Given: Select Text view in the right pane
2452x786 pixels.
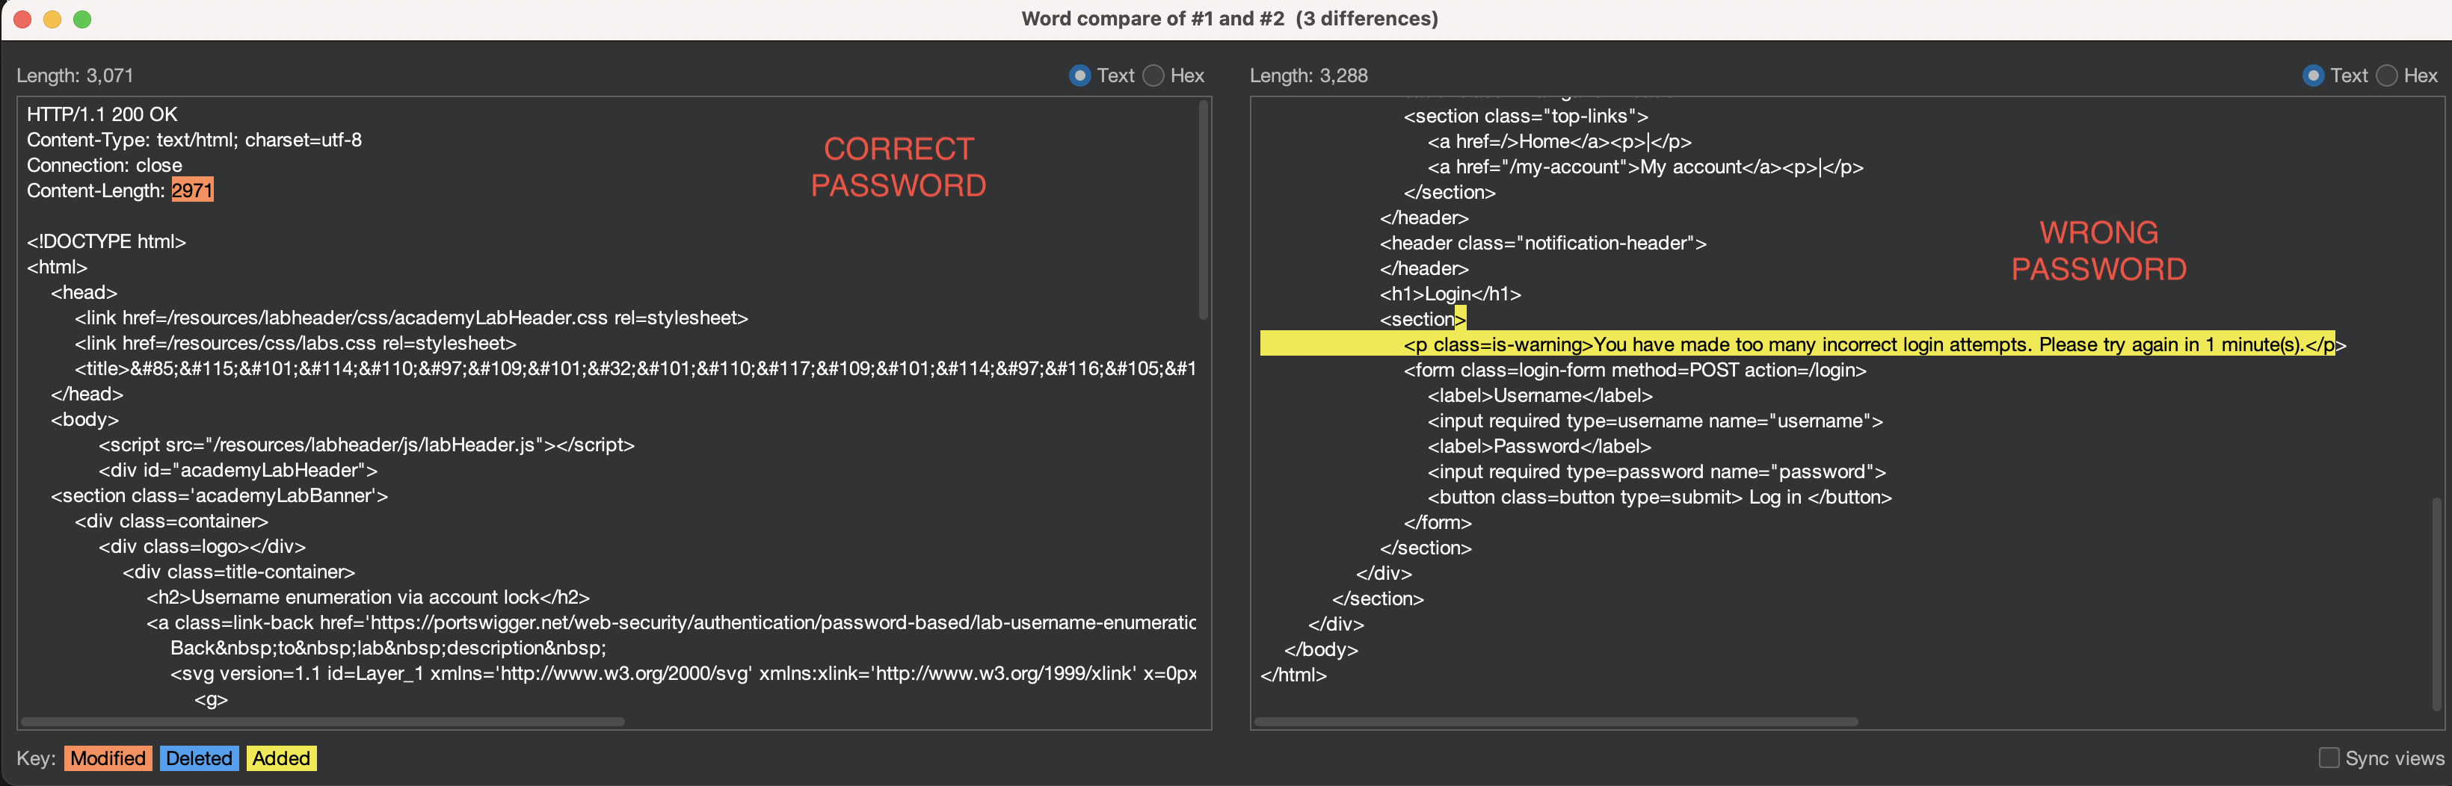Looking at the screenshot, I should coord(2313,75).
